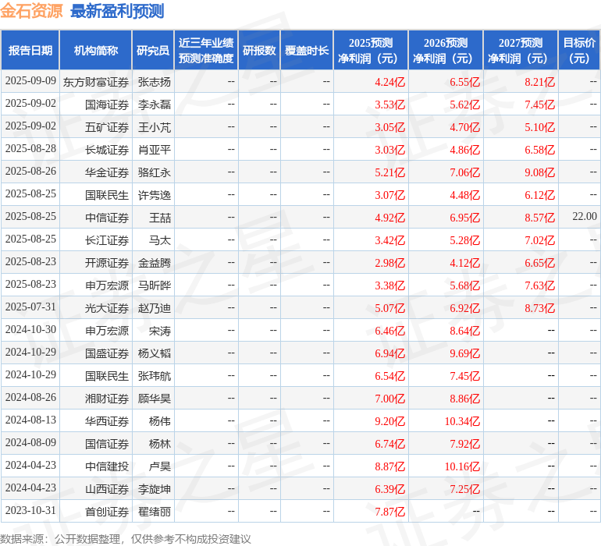Viewport: 601px width, 546px height.
Task: Select the 2025-08-26 report date cell
Action: coord(30,172)
